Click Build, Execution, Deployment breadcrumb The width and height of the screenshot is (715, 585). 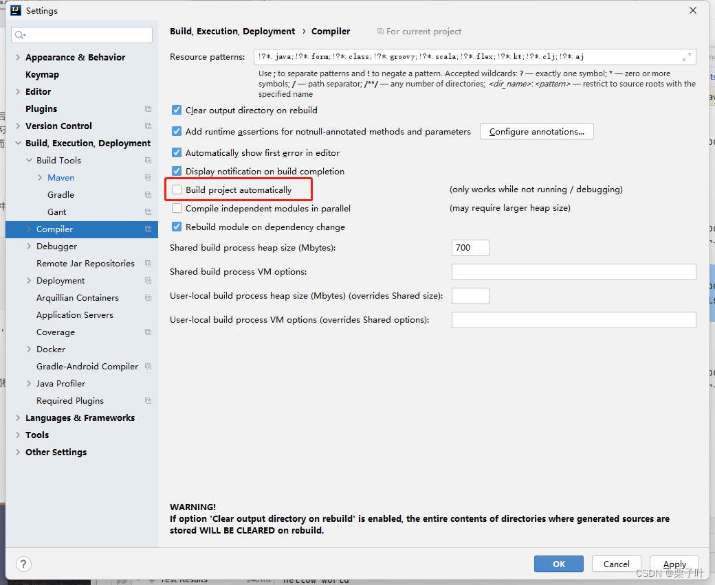tap(232, 32)
